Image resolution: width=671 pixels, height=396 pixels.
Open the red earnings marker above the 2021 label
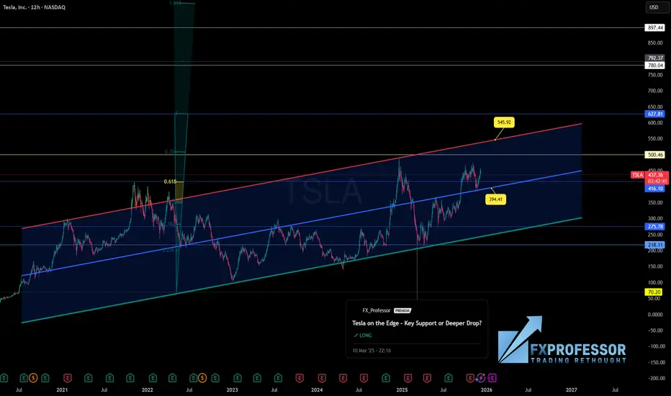(x=68, y=377)
